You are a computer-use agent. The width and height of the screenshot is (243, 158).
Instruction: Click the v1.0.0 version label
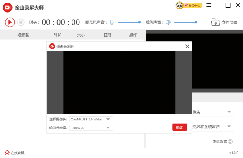234,153
